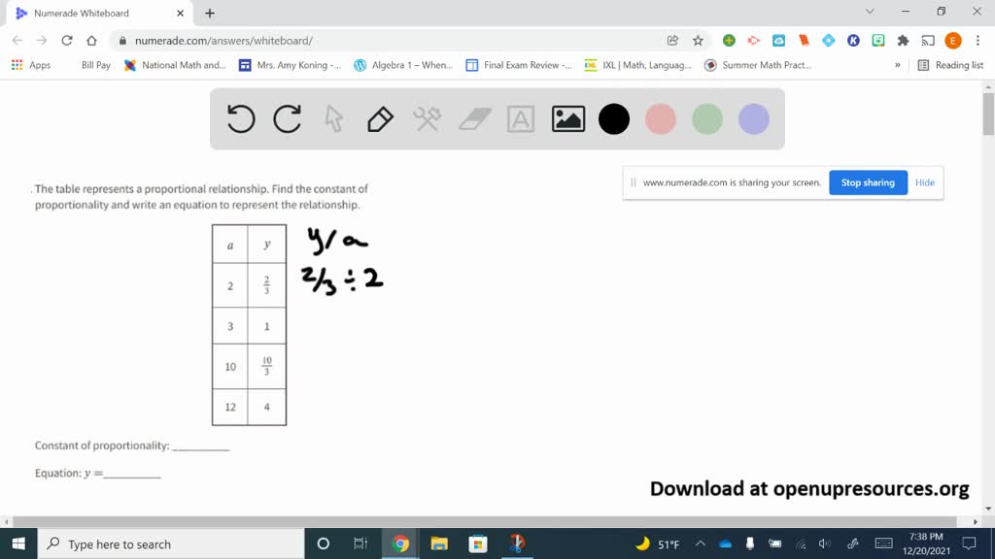This screenshot has width=995, height=559.
Task: Hide the screen sharing notification bar
Action: coord(924,182)
